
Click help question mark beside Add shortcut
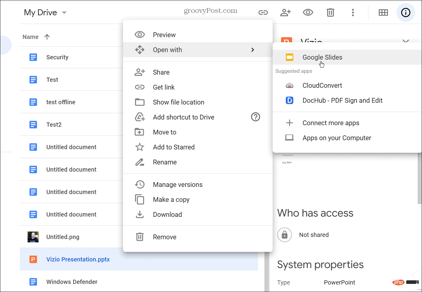tap(256, 117)
